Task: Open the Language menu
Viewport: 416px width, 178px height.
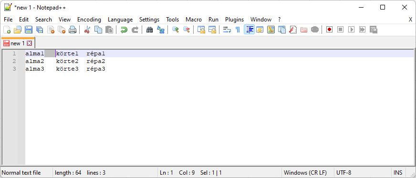Action: coord(120,20)
